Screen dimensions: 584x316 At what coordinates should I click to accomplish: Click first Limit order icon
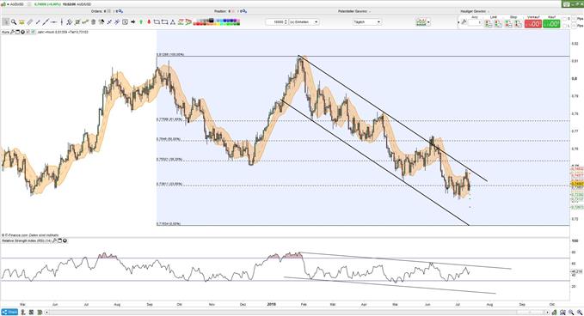point(489,24)
